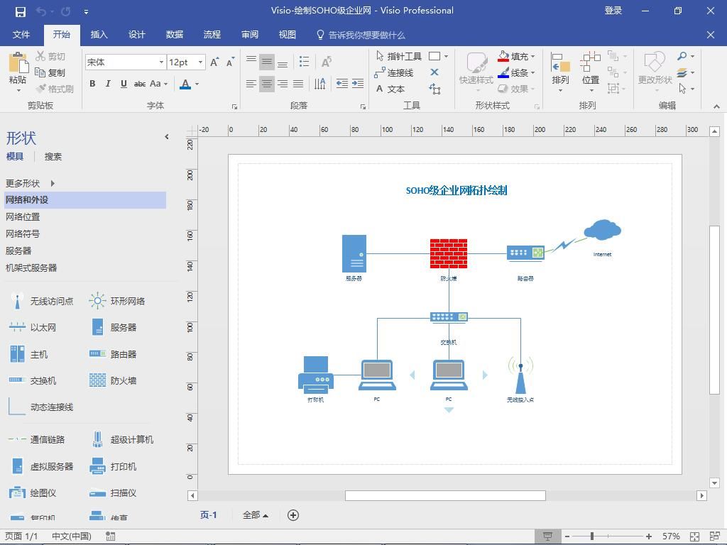727x545 pixels.
Task: Open the All pages (全部) list
Action: coord(256,515)
